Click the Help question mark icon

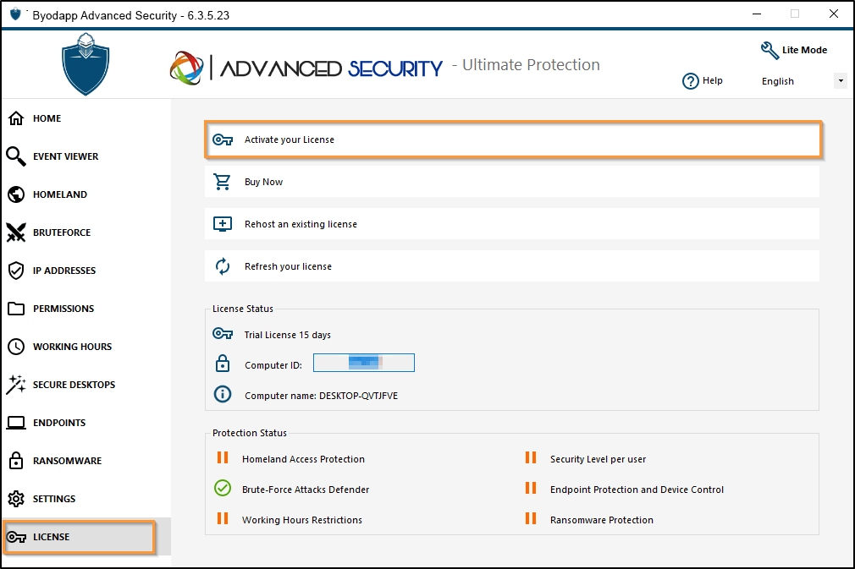(x=690, y=81)
